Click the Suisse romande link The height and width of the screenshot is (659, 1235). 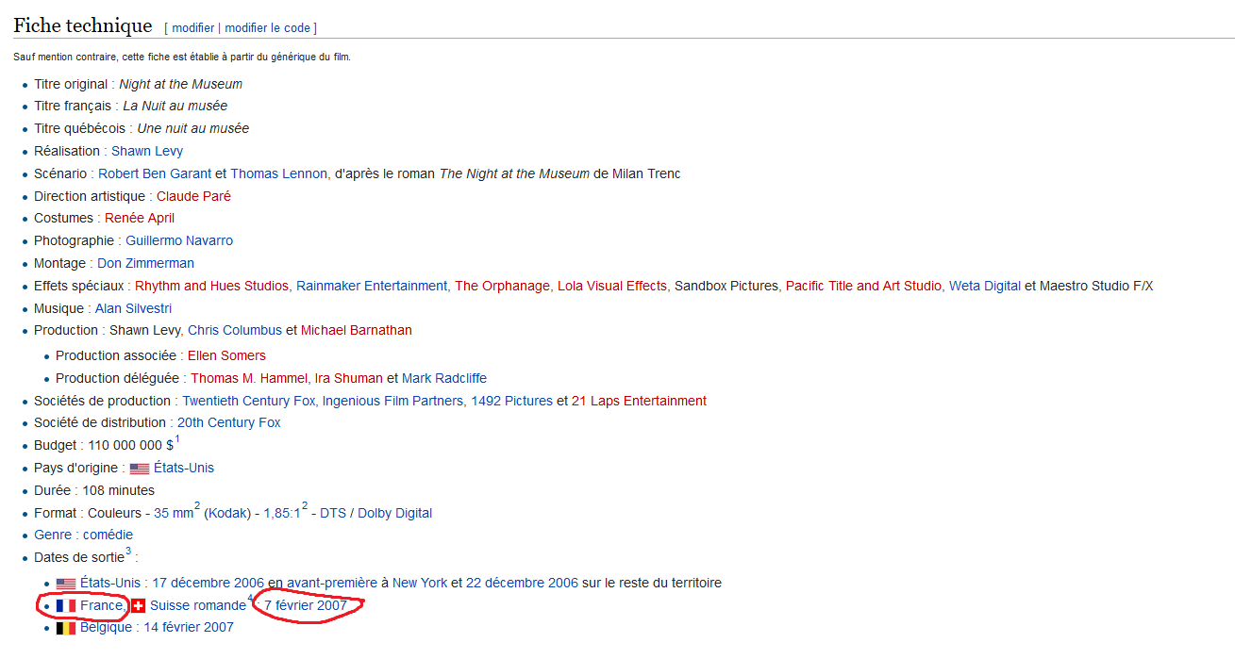tap(198, 605)
